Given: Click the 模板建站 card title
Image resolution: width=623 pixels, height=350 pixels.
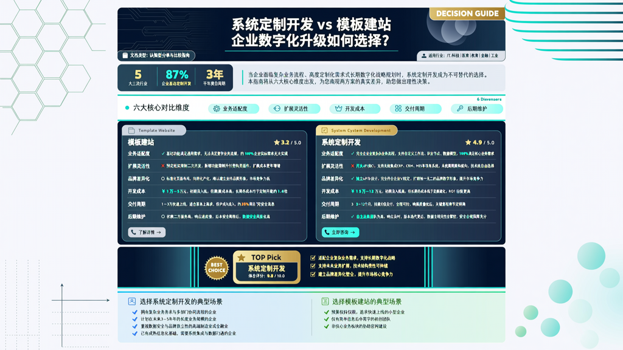Looking at the screenshot, I should tap(141, 142).
